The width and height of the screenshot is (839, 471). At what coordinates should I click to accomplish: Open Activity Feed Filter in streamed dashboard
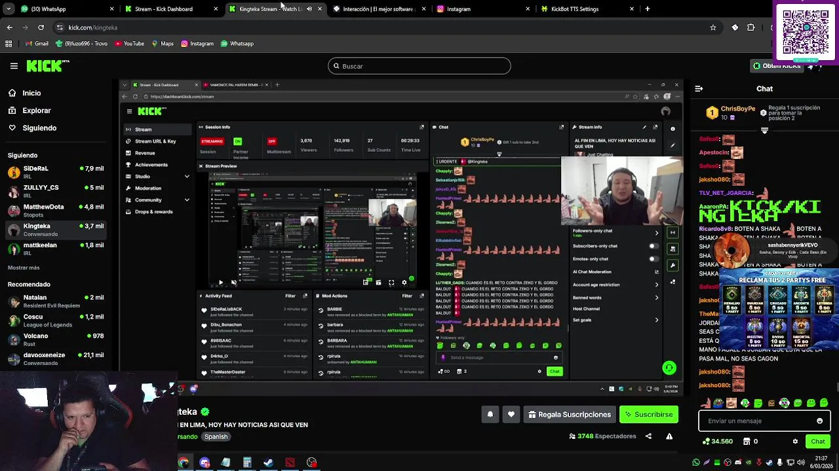(290, 296)
